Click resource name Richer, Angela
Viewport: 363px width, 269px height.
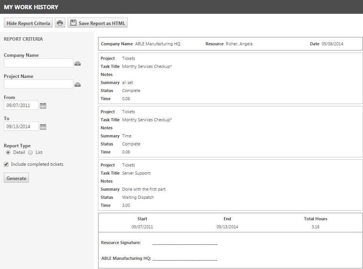239,44
